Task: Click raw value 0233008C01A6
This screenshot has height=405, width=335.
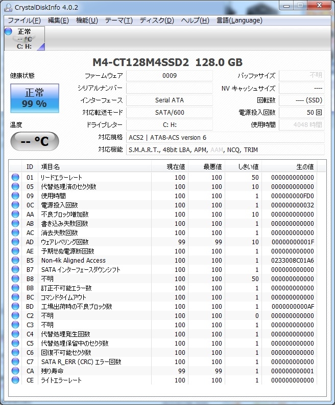Action: coord(293,260)
